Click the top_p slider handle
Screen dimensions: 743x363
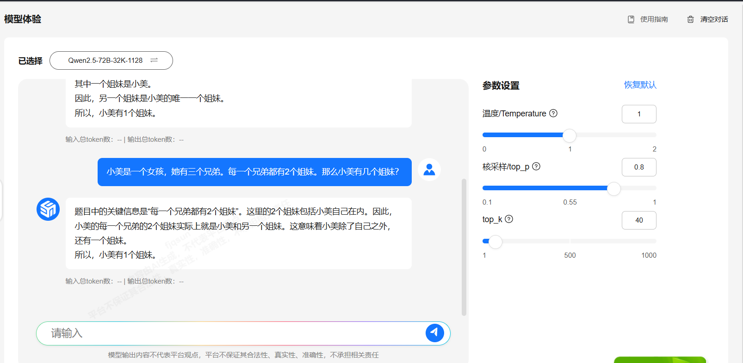tap(614, 188)
